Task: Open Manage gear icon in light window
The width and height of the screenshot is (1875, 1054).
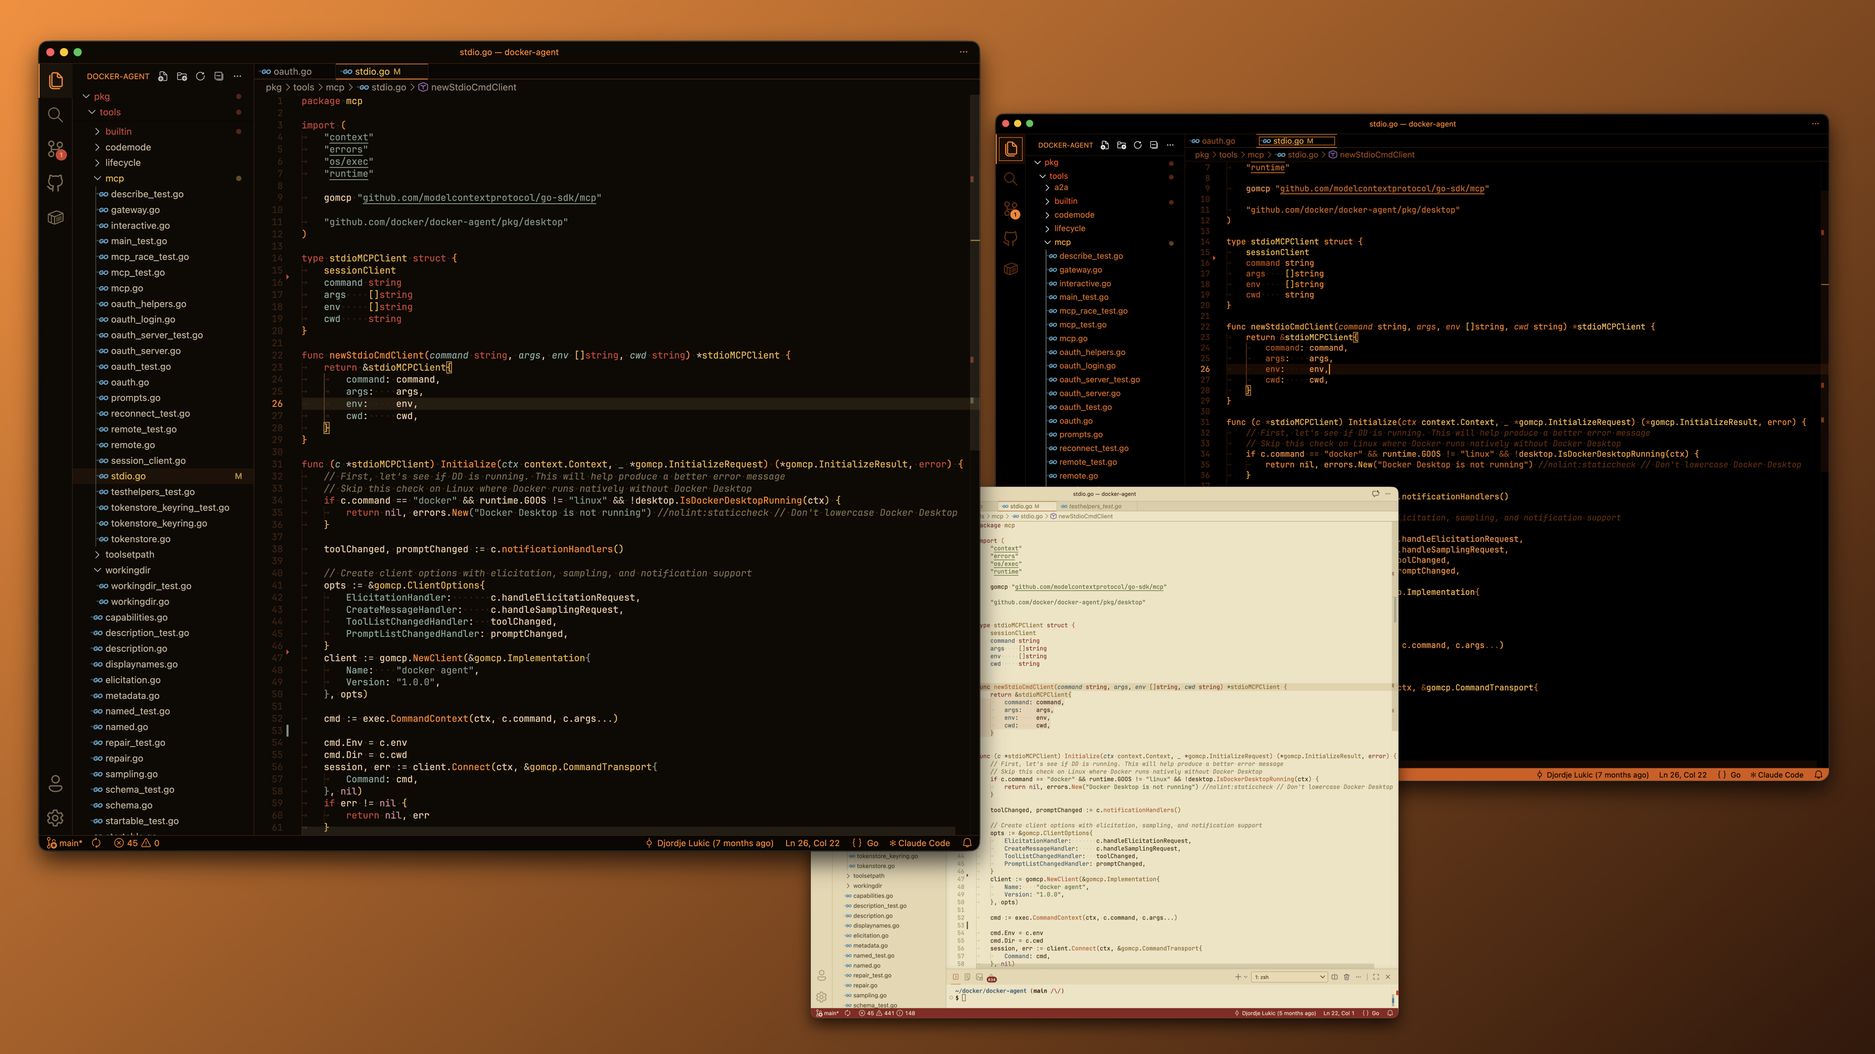Action: [x=821, y=997]
